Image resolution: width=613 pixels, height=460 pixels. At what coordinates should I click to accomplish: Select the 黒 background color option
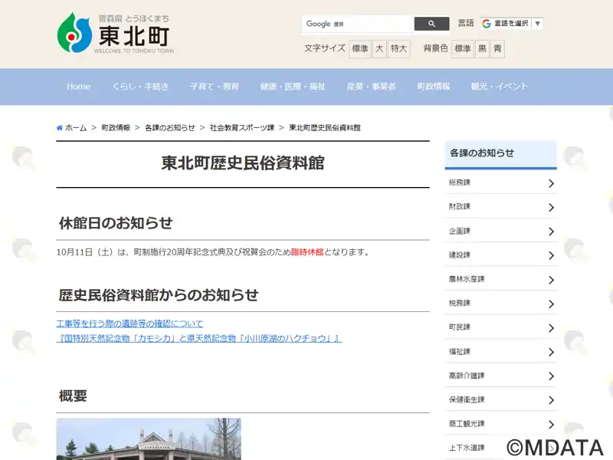(x=483, y=49)
